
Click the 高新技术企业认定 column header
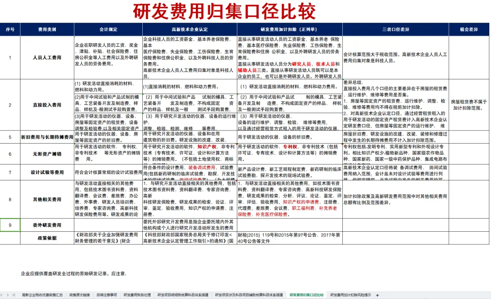(x=190, y=30)
